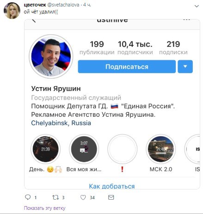Click the Как добраться link
203x214 pixels.
pos(112,186)
